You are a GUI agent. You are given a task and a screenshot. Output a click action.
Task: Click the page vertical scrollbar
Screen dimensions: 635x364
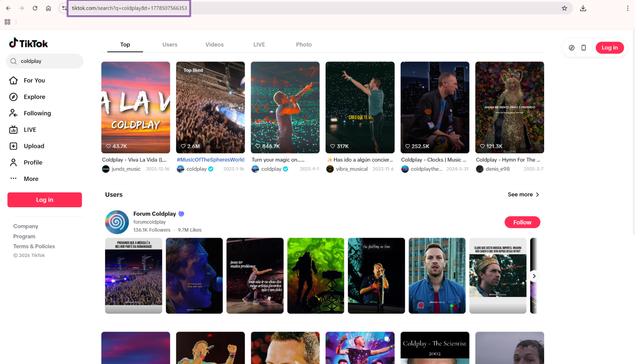633,132
